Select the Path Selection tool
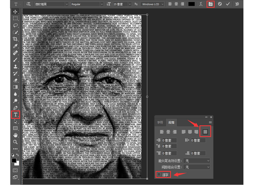 [x=15, y=121]
